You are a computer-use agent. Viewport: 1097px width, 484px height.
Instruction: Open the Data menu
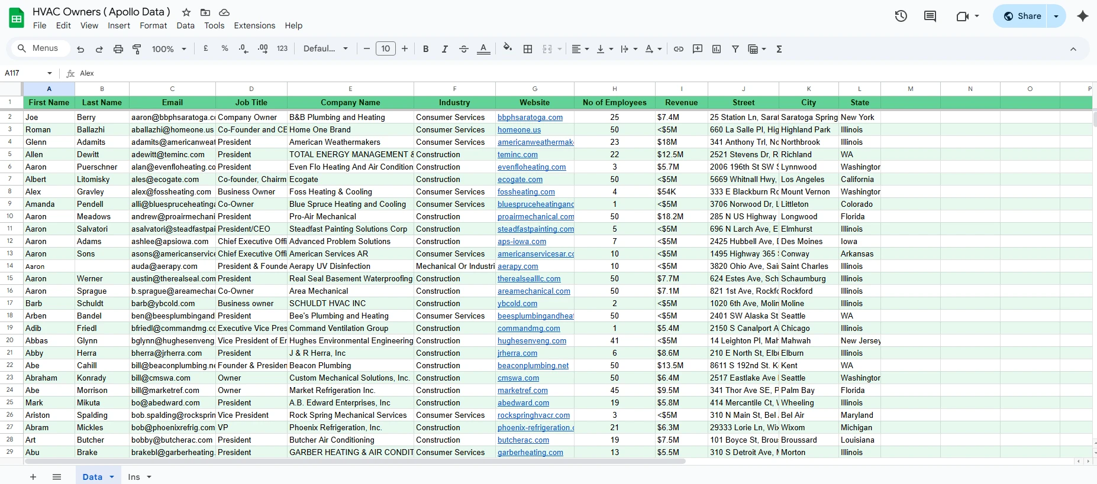pos(185,25)
